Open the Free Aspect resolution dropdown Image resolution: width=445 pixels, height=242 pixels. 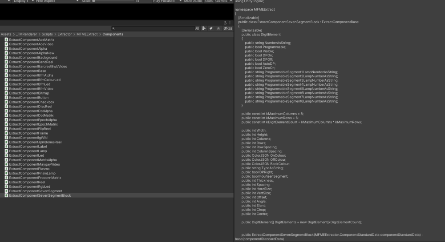(x=57, y=1)
